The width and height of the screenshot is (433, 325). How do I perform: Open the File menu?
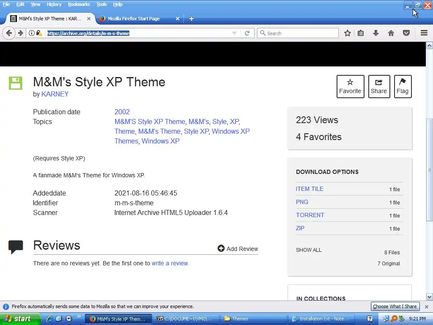[6, 4]
